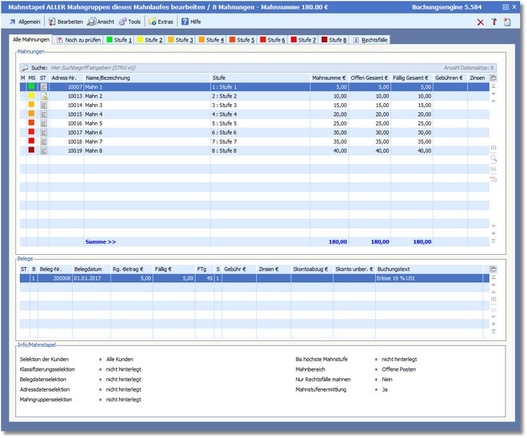
Task: Open the Extras menu
Action: (x=162, y=22)
